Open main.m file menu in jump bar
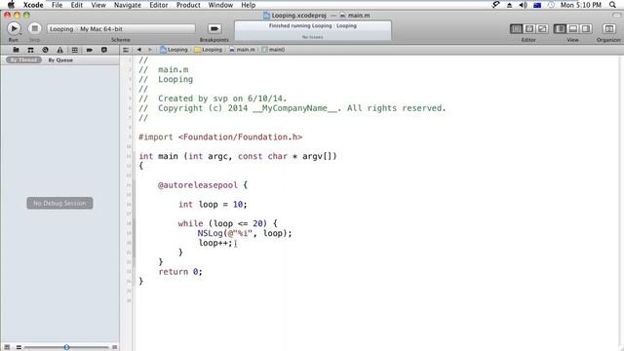Screen dimensions: 624x351 click(x=242, y=50)
